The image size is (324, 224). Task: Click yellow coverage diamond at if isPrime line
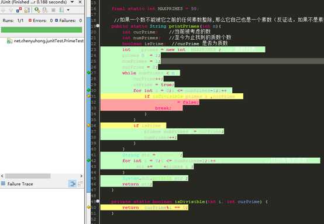pos(89,125)
